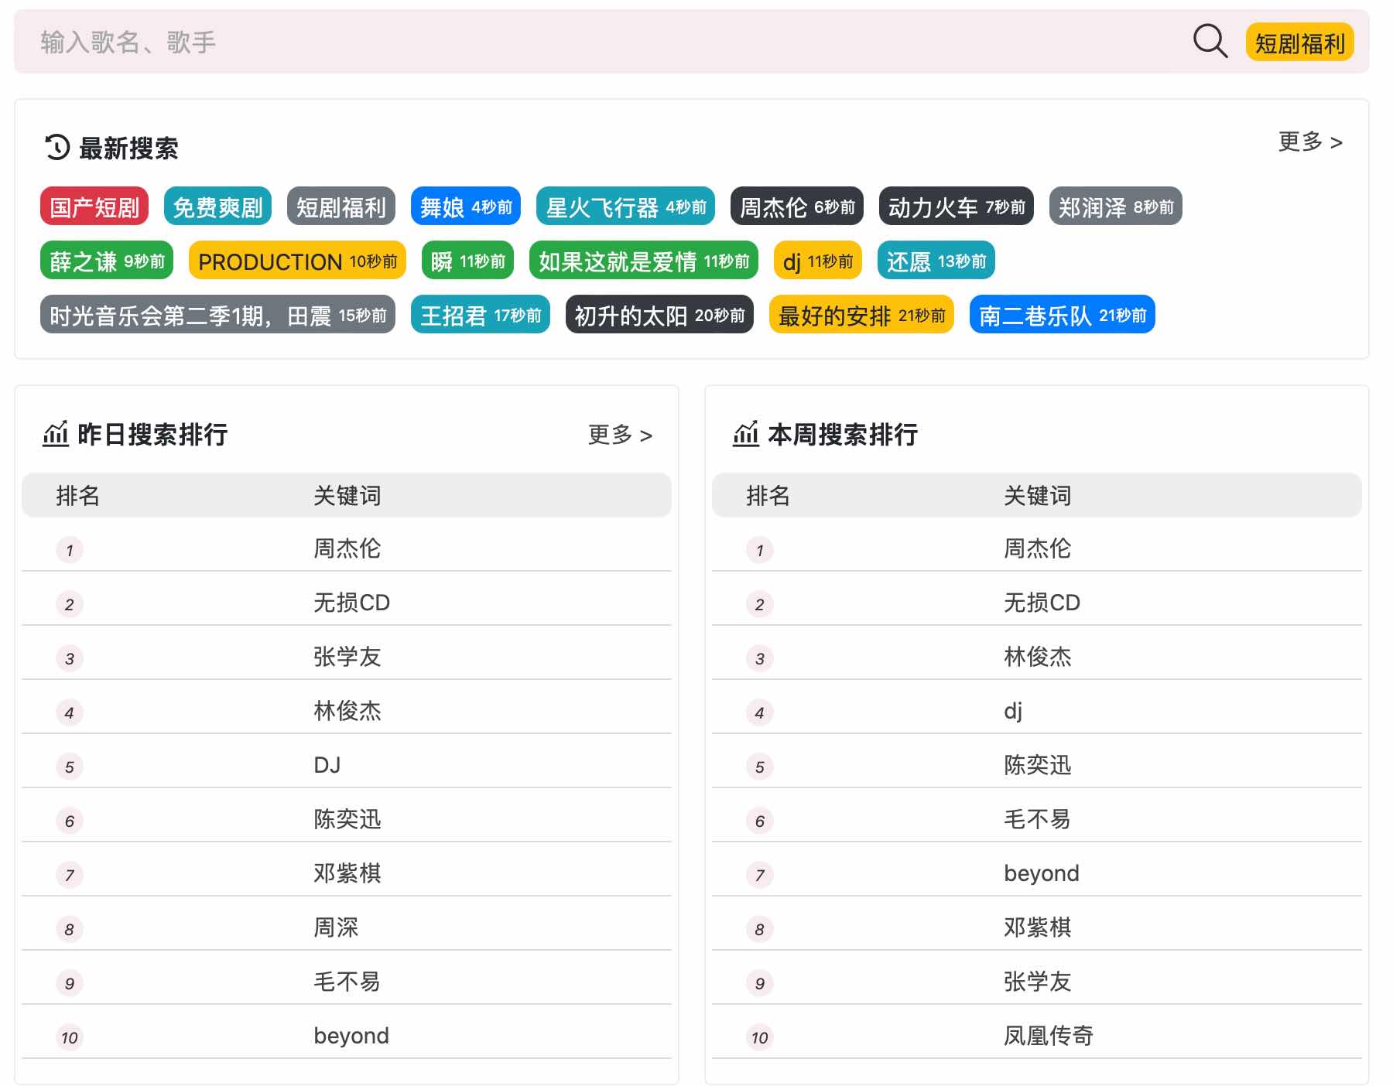Viewport: 1393px width, 1086px height.
Task: Click the chart icon beside 昨日搜索排行
Action: tap(56, 434)
